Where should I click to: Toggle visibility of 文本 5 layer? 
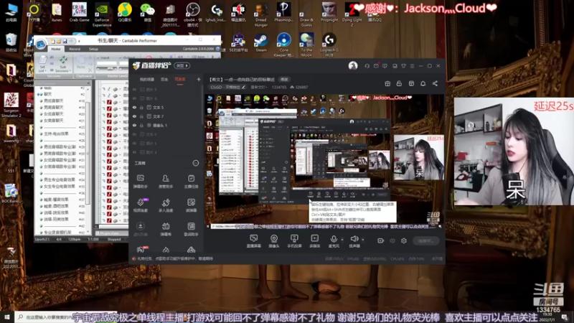[134, 107]
